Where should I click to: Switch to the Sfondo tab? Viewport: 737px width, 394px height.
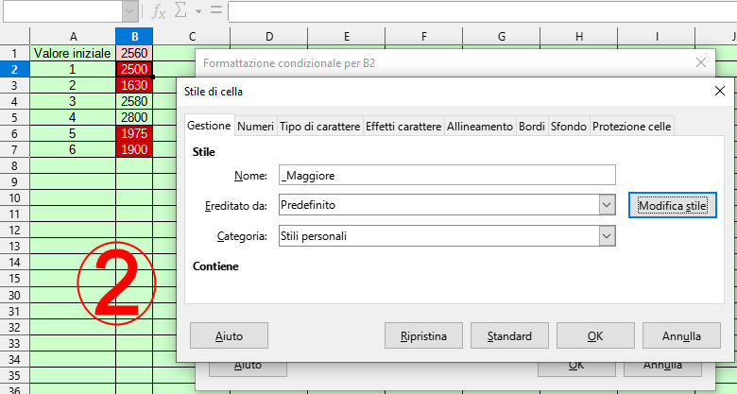tap(568, 126)
